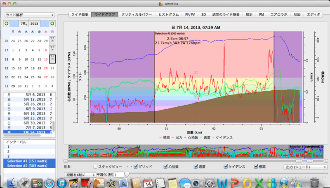
Task: Open the 3D tab
Action: 203,14
